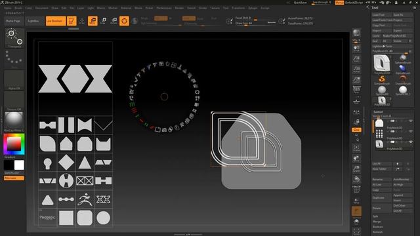The image size is (420, 236).
Task: Select the Draw pointer mode icon
Action: point(82,21)
